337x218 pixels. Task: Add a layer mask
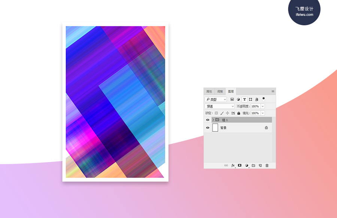point(240,165)
